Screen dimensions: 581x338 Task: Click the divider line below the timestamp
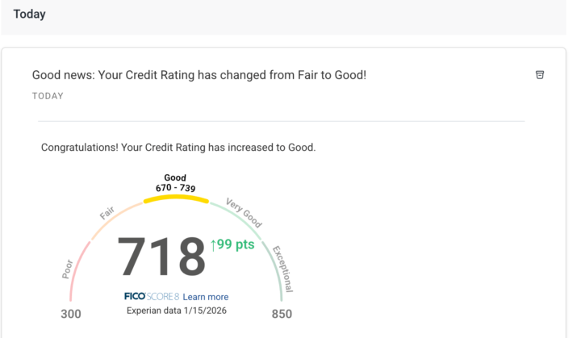(x=281, y=122)
